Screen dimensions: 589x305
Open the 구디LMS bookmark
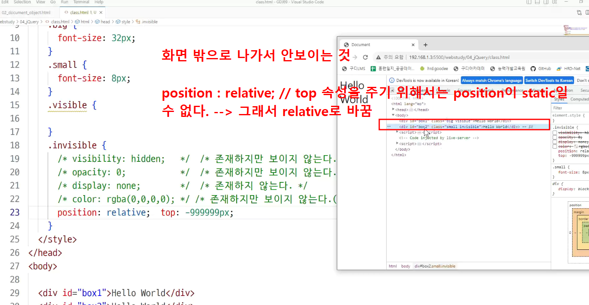pos(354,69)
